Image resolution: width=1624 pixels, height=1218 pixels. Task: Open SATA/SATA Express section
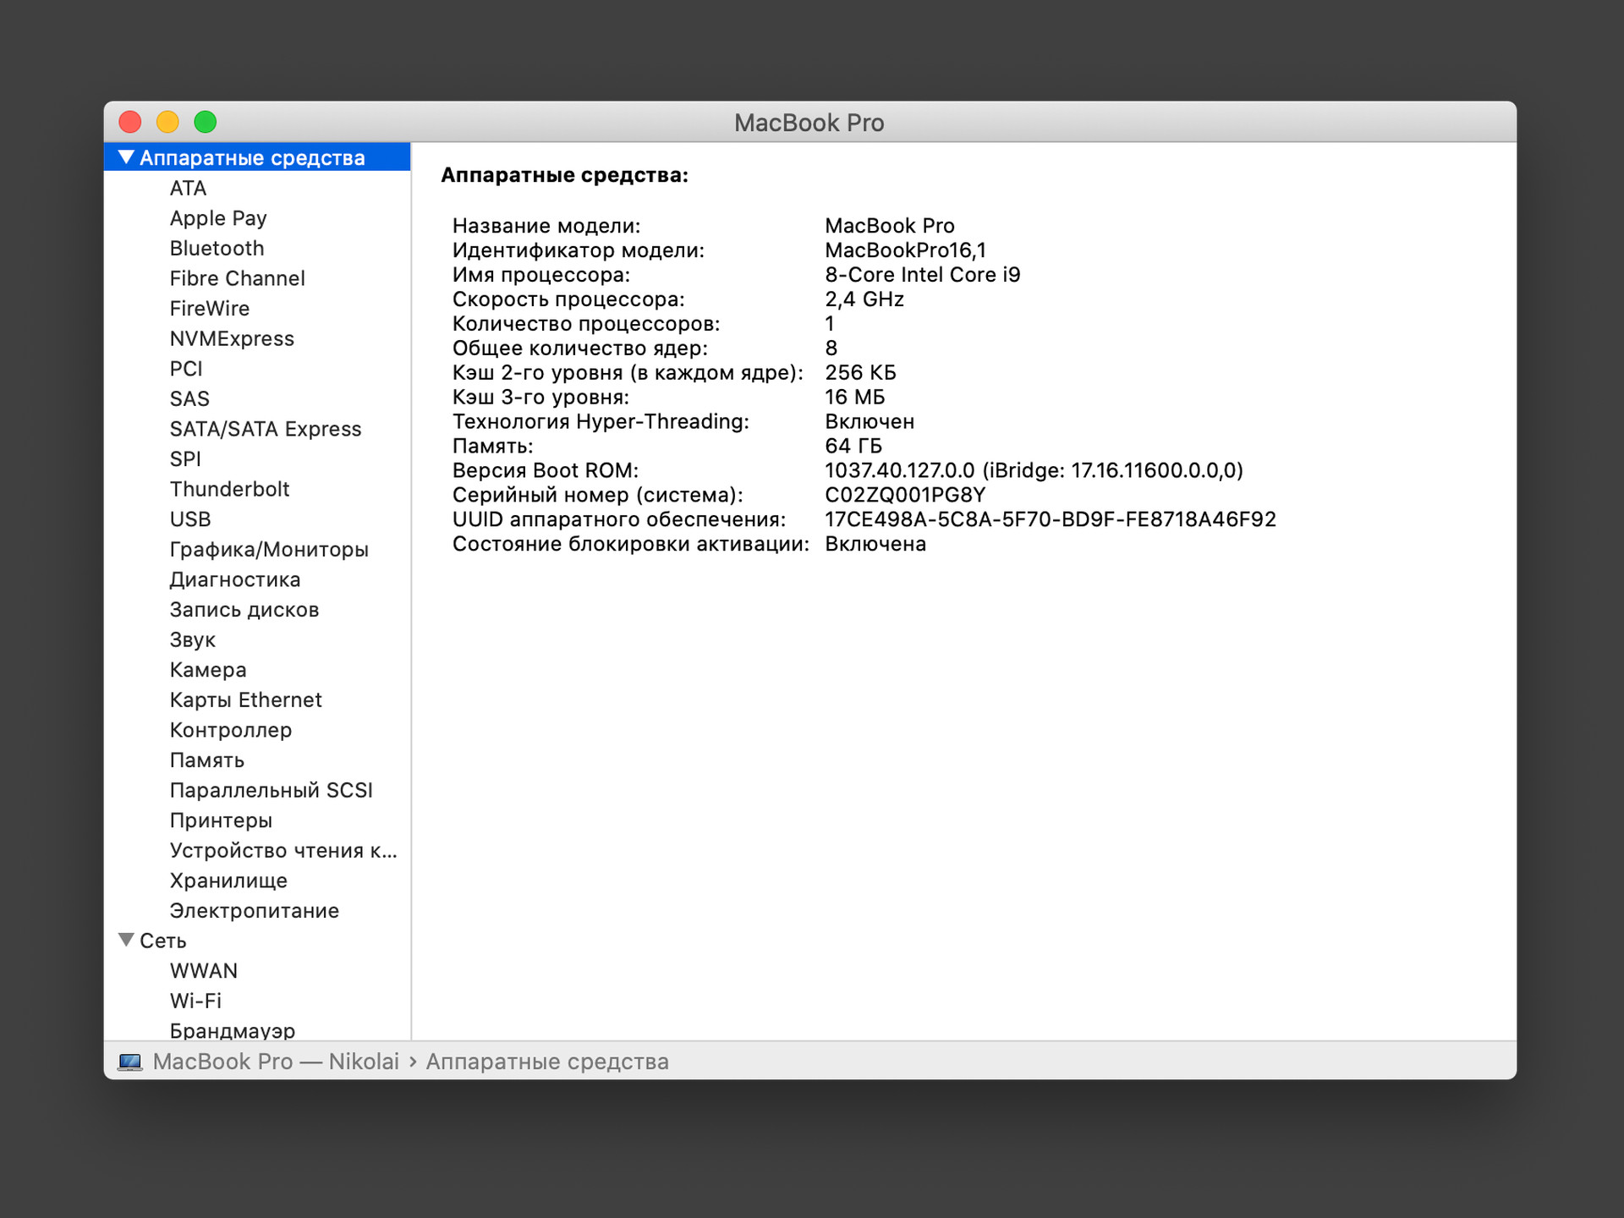pyautogui.click(x=265, y=429)
